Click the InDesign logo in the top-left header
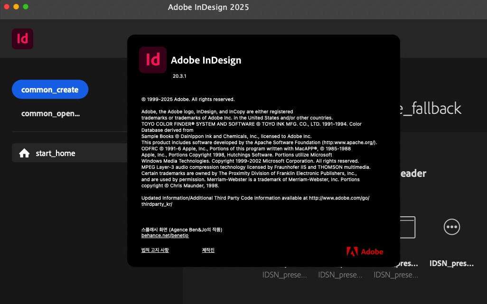 click(22, 39)
